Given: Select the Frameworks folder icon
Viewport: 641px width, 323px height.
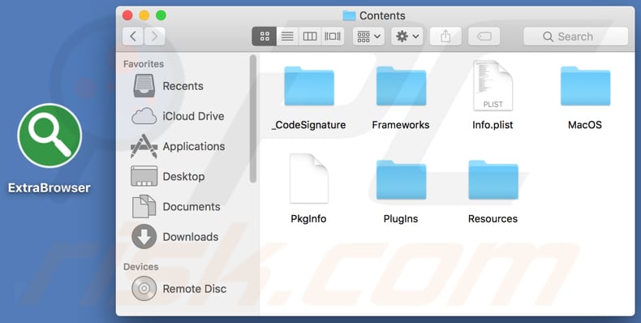Looking at the screenshot, I should pos(401,86).
